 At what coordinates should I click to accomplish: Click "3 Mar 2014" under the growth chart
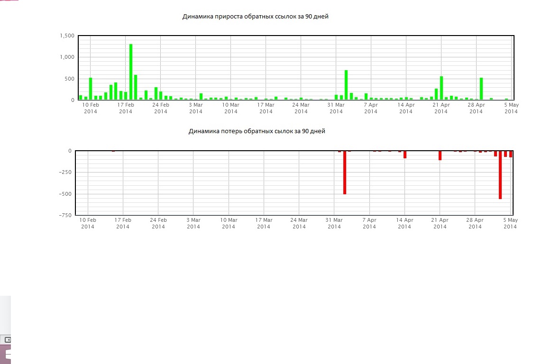[x=196, y=108]
